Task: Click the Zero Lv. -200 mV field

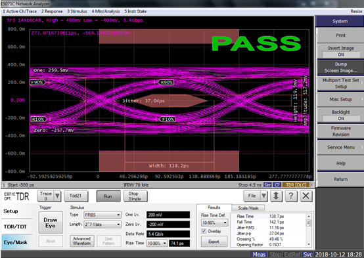Action: tap(168, 225)
